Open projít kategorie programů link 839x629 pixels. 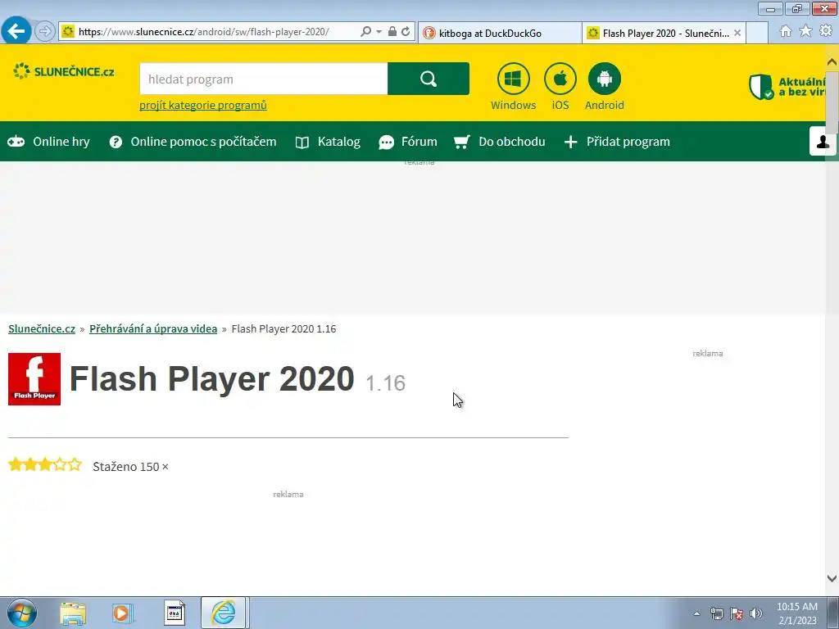point(203,105)
